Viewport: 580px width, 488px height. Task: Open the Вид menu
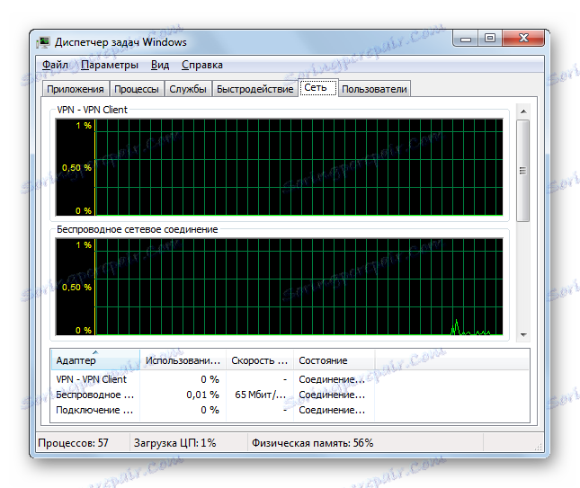click(160, 65)
